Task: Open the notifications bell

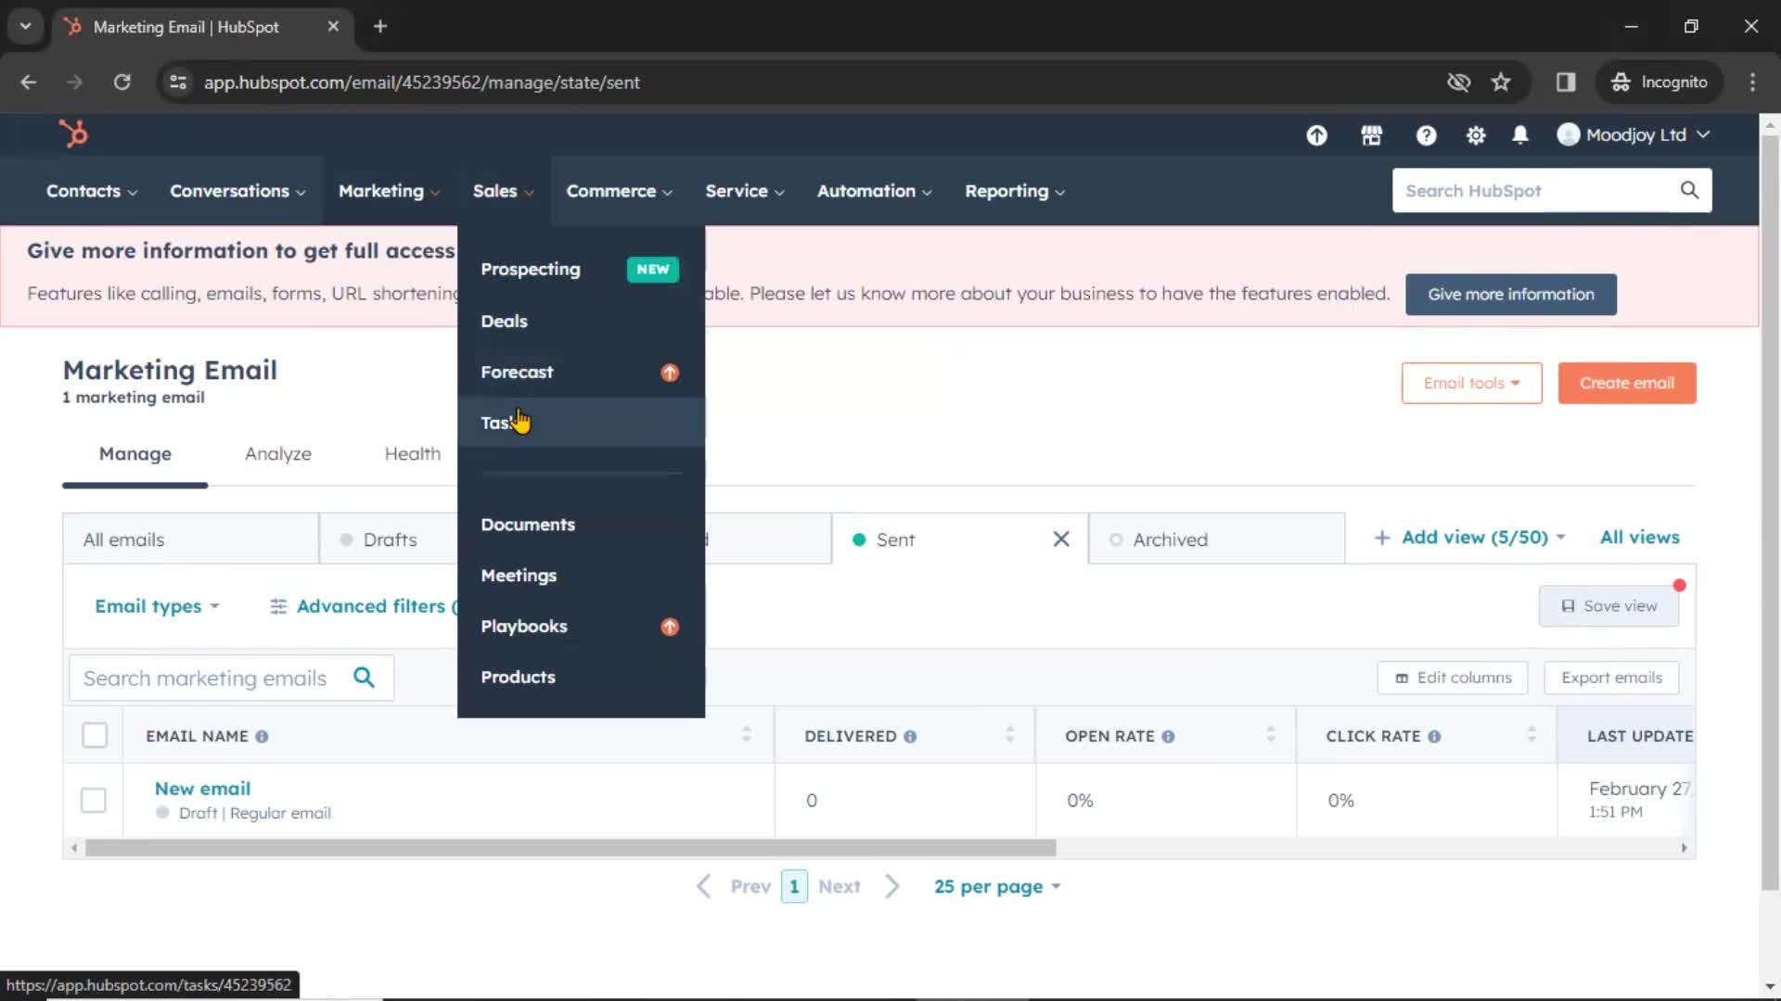Action: (x=1519, y=135)
